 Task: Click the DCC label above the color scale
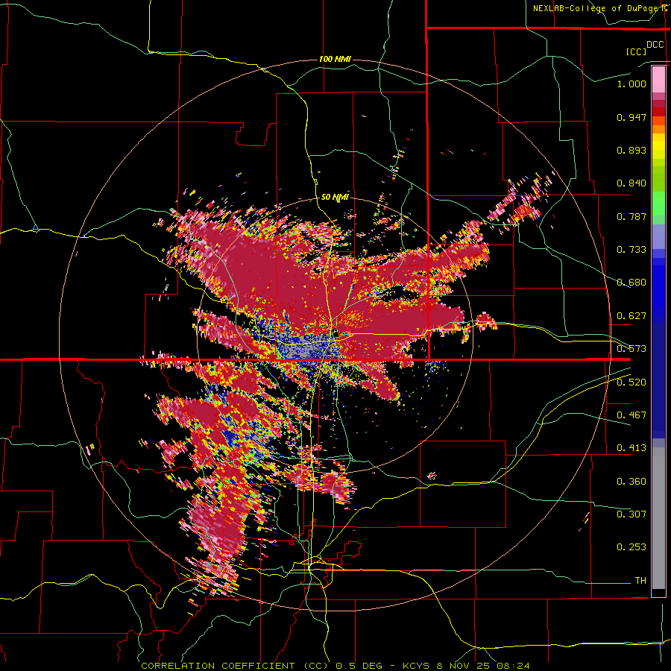[x=655, y=45]
